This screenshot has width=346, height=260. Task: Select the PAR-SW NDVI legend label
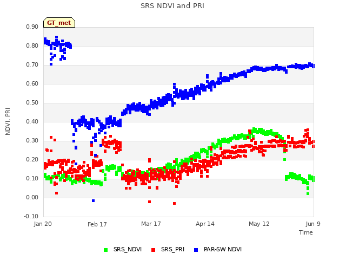tap(223, 249)
